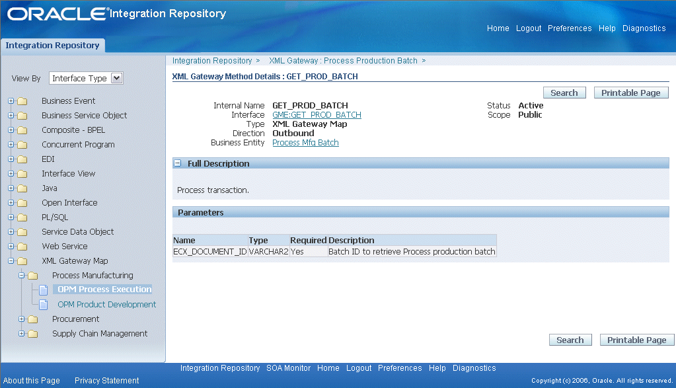
Task: Expand the Business Event tree node
Action: tap(11, 101)
